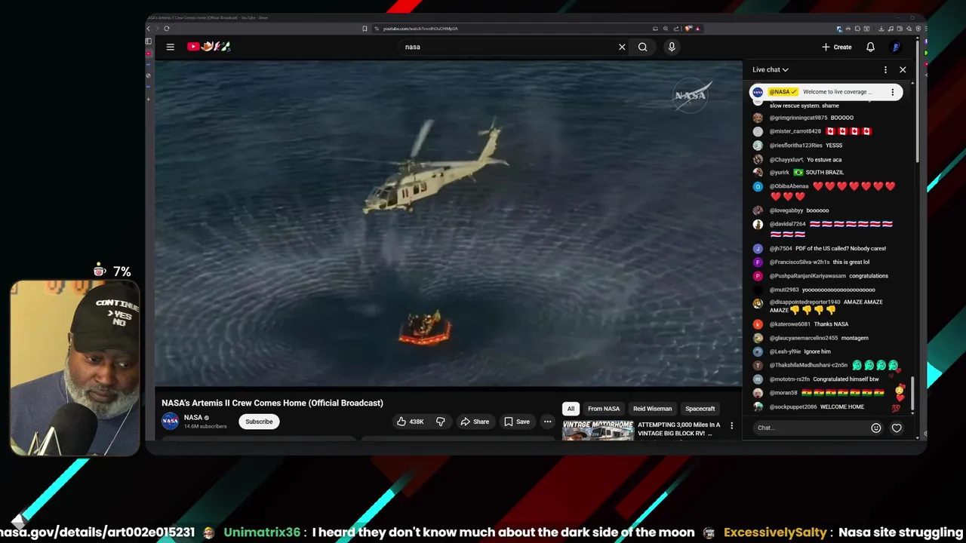The image size is (966, 543).
Task: Click the Create button
Action: (x=837, y=47)
